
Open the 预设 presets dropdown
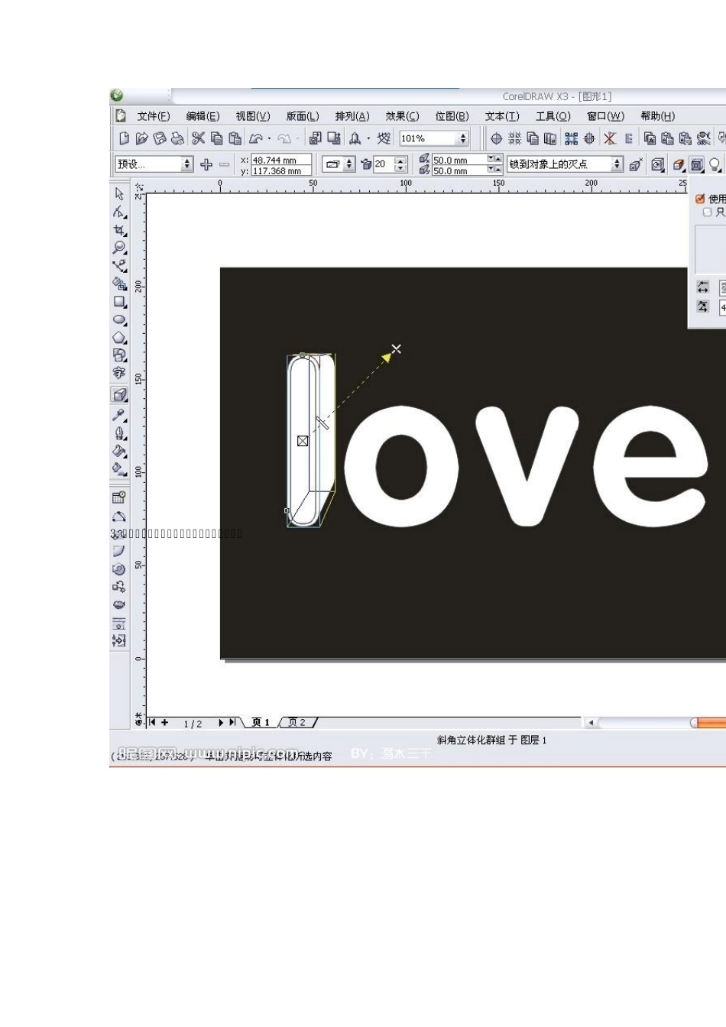pyautogui.click(x=186, y=164)
